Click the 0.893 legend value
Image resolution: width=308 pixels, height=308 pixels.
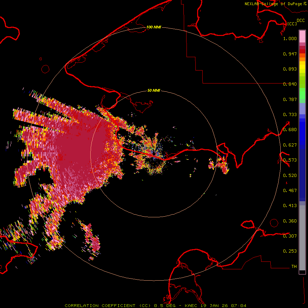[x=290, y=69]
